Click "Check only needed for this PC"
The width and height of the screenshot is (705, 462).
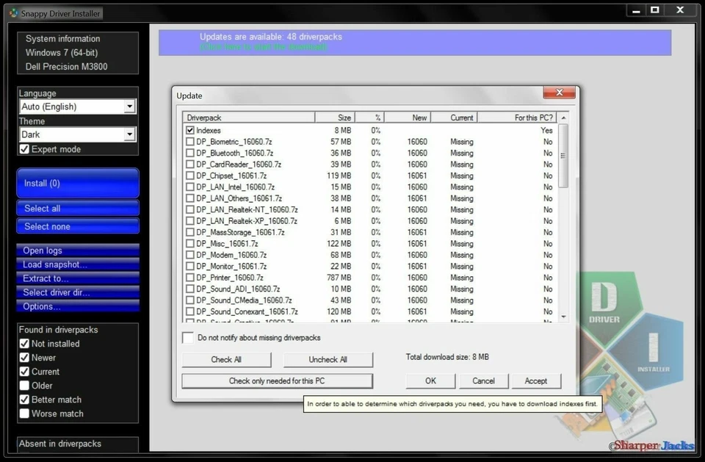[x=277, y=380]
